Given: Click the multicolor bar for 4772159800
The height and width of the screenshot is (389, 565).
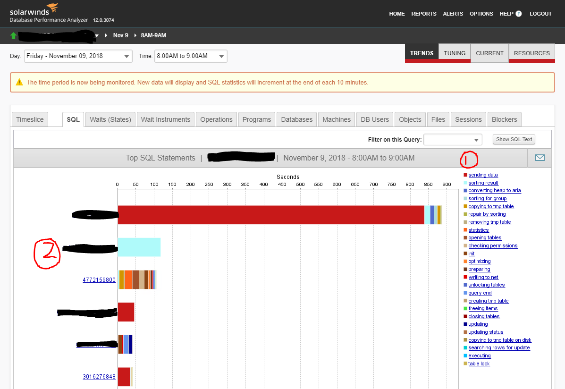Looking at the screenshot, I should point(137,280).
